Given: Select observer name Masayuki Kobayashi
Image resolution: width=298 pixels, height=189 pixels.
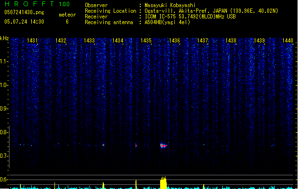Looking at the screenshot, I should [170, 5].
